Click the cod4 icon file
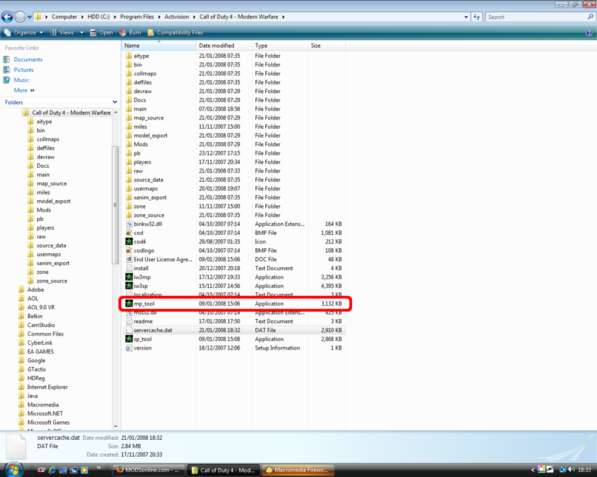Image resolution: width=597 pixels, height=477 pixels. click(x=129, y=242)
